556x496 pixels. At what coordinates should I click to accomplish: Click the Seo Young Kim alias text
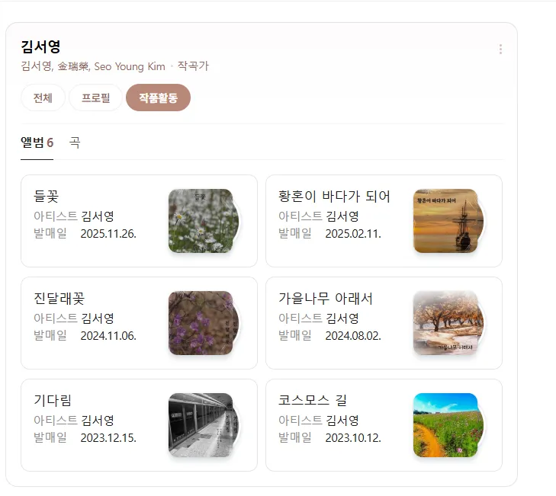[130, 66]
